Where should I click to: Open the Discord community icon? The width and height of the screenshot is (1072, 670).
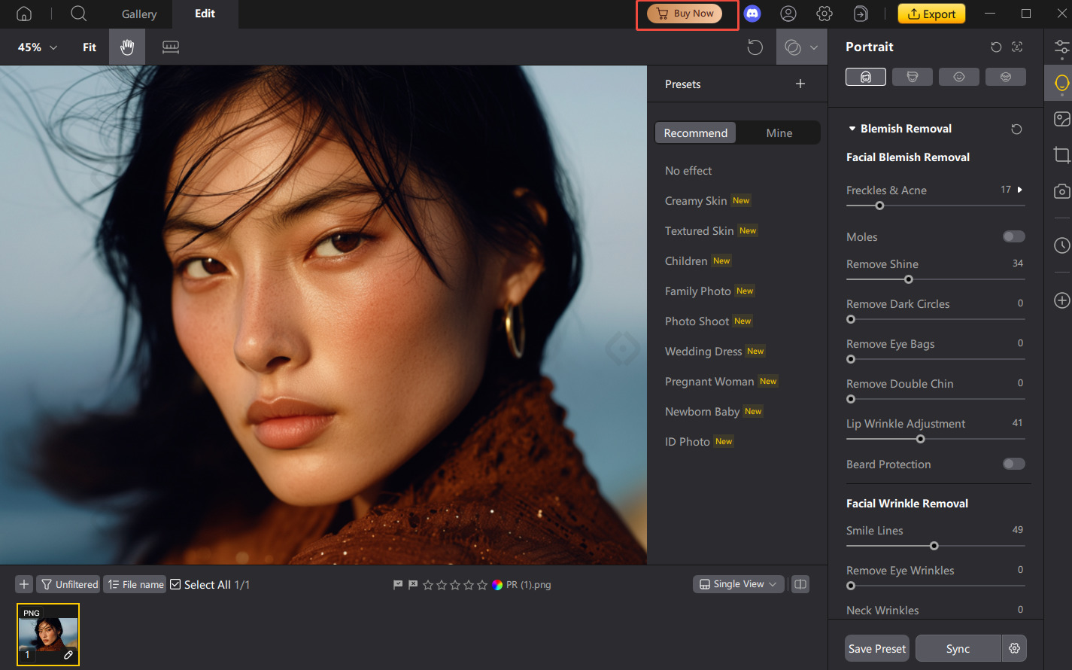752,14
